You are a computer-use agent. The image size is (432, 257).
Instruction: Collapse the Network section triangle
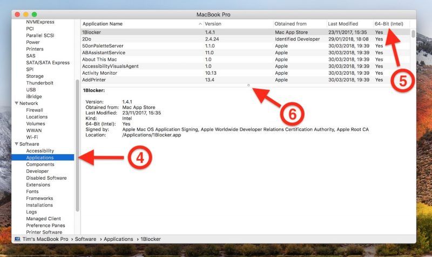click(16, 103)
